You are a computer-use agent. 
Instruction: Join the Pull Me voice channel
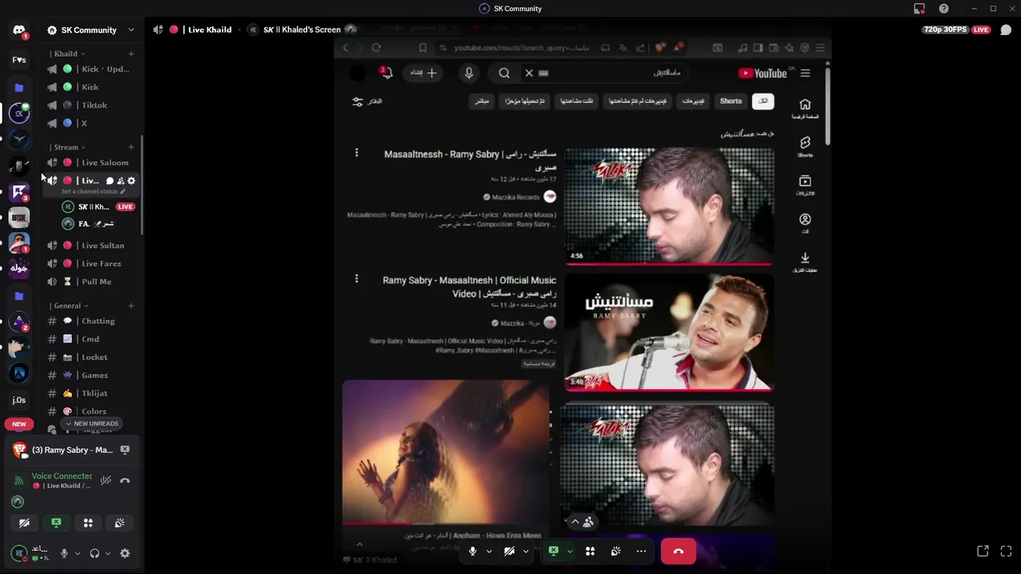click(91, 281)
